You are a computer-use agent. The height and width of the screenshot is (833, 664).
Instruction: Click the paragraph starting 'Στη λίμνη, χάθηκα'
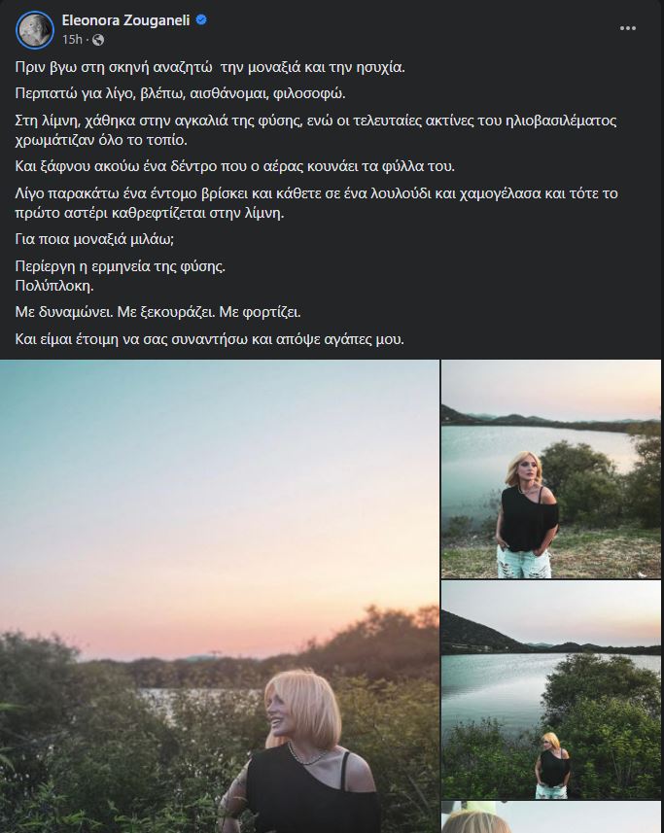click(316, 130)
